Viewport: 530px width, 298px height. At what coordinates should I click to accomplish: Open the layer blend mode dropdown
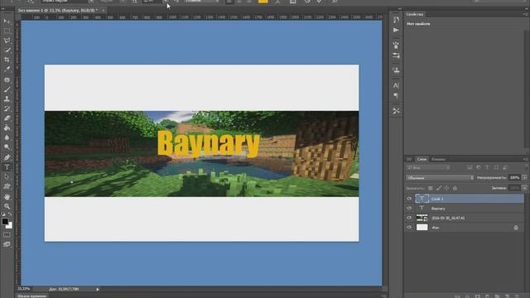440,178
